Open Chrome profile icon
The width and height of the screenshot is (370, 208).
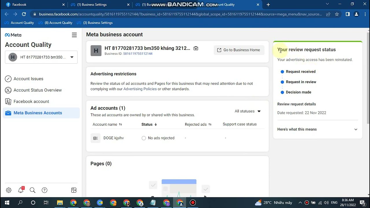pyautogui.click(x=356, y=14)
